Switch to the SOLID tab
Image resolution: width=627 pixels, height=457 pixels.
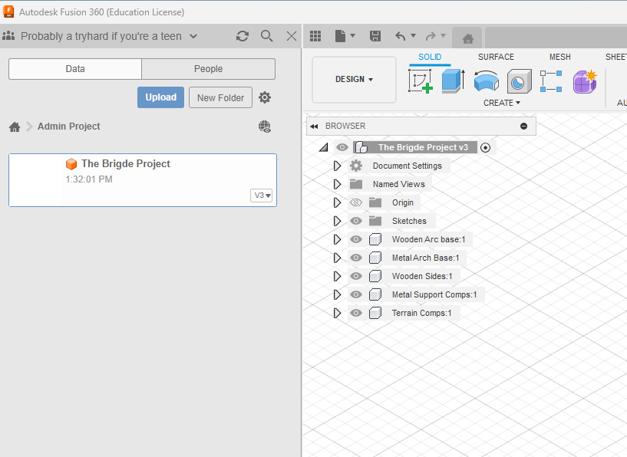(x=430, y=57)
